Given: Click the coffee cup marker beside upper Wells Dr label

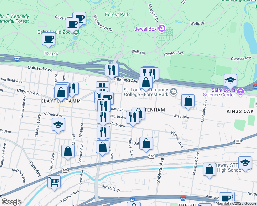Looking at the screenshot, I should (48, 39).
